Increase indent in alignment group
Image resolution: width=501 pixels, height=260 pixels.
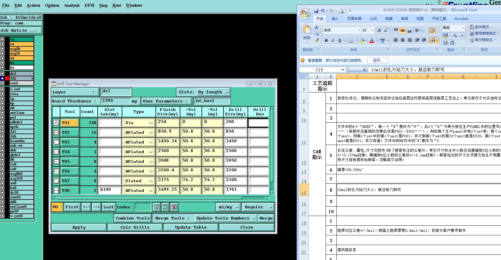[424, 40]
